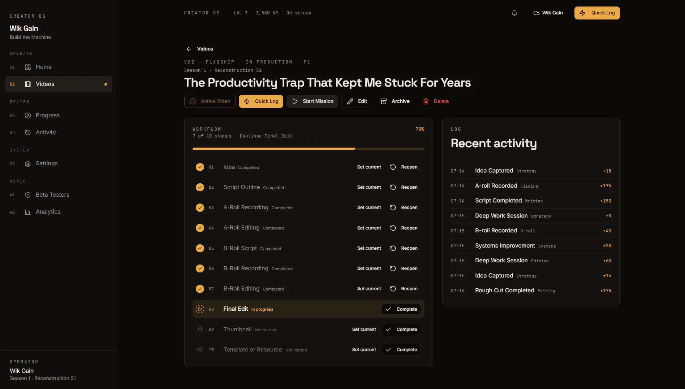Click the reopen icon for Script Outline

[393, 187]
